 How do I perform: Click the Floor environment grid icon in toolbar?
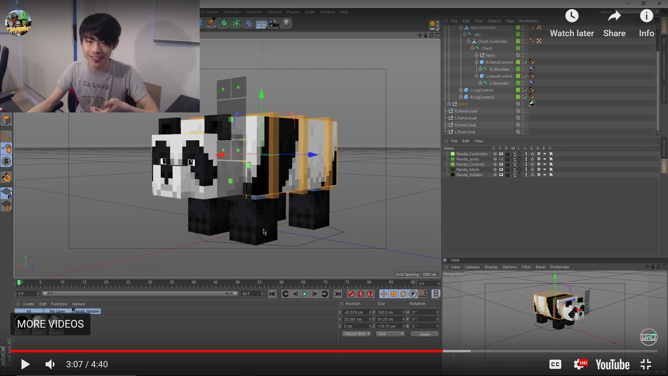point(262,23)
